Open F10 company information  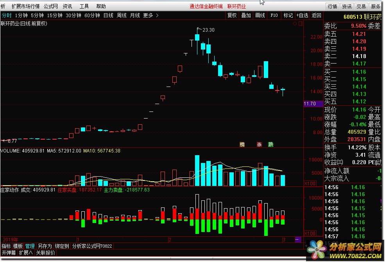[x=274, y=16]
